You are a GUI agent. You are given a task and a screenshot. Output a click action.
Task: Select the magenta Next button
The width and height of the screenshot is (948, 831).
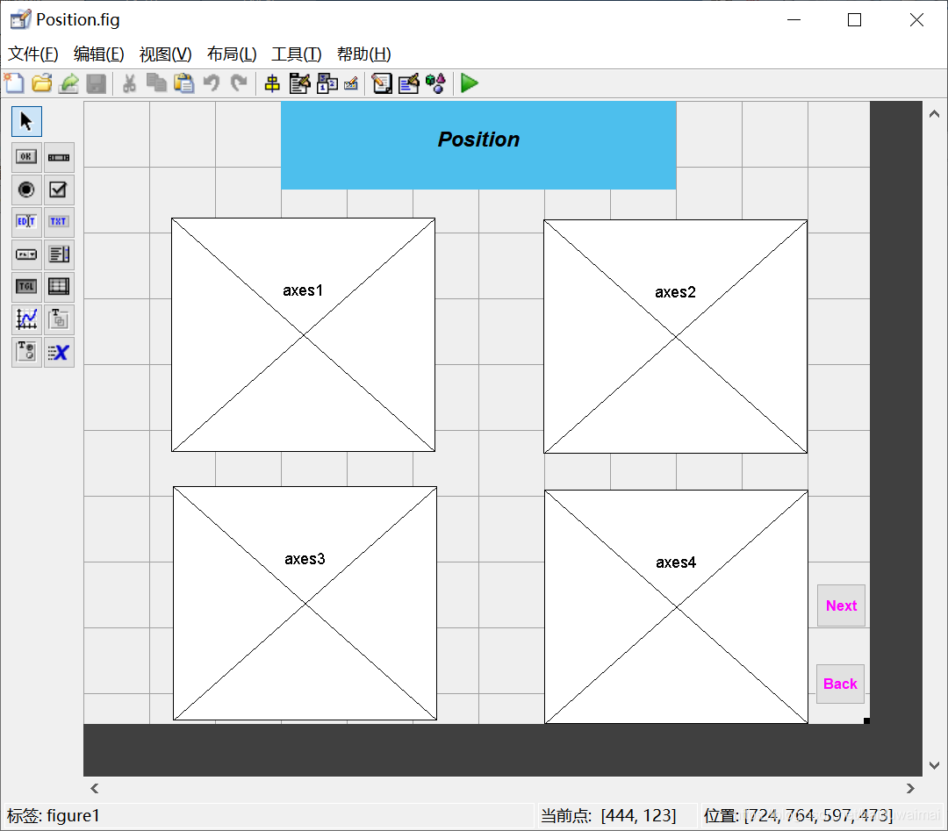[x=841, y=605]
